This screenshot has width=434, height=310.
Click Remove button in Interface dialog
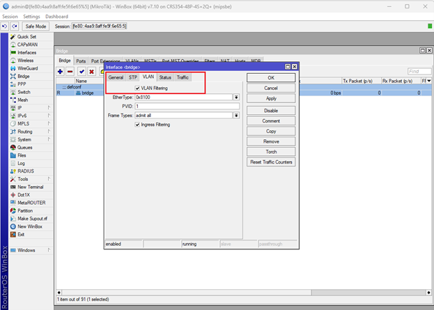(271, 141)
